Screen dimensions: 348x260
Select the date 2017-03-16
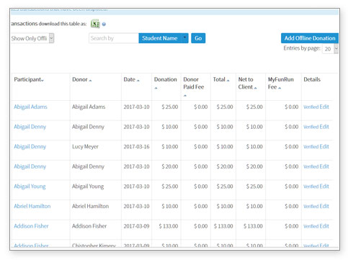[136, 147]
